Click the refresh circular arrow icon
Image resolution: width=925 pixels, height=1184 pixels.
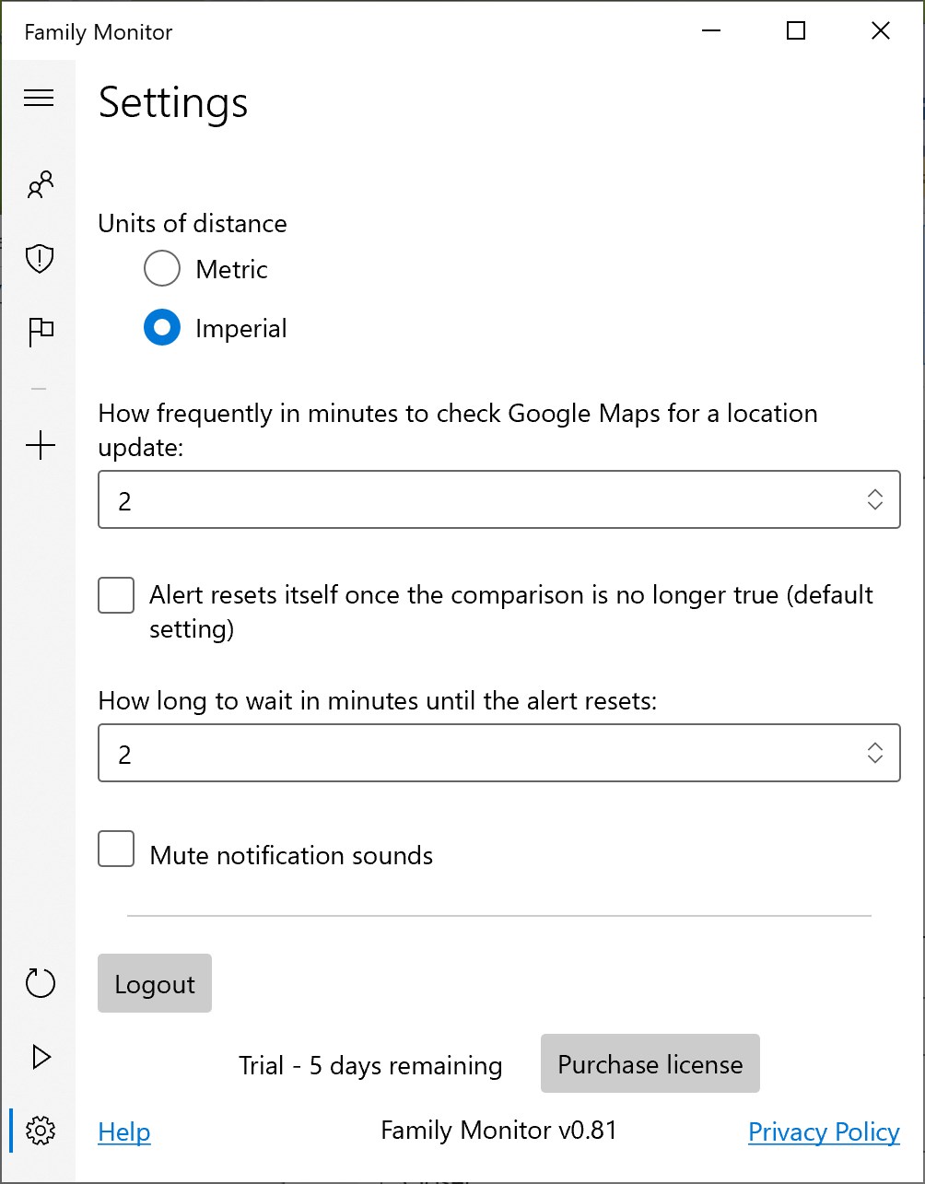(40, 983)
